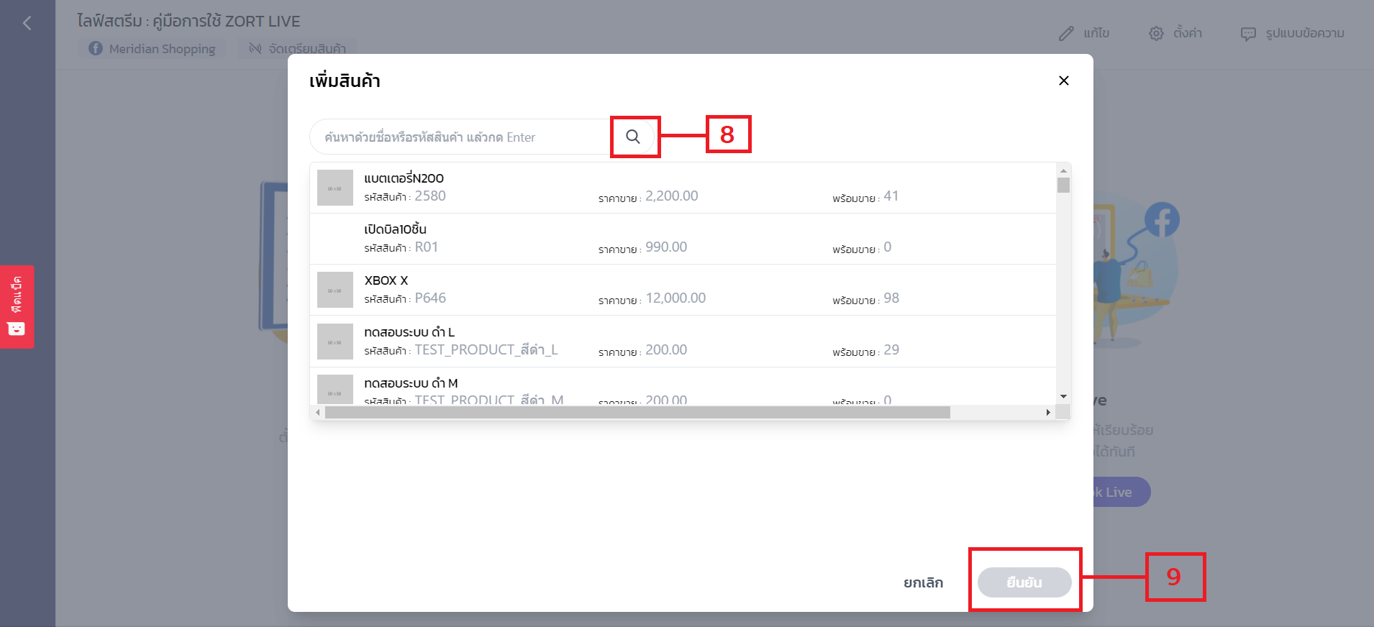Click the จัดเตรียมสินค้า status tag
Screen dimensions: 1374x627
point(297,48)
